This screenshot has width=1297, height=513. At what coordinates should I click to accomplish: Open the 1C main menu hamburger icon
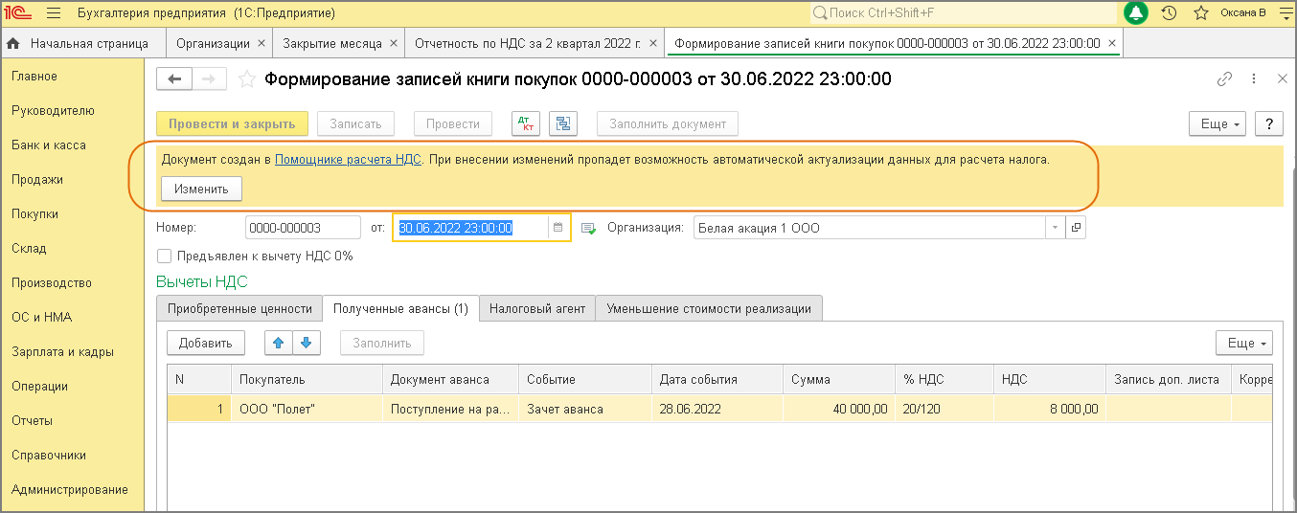[x=53, y=13]
